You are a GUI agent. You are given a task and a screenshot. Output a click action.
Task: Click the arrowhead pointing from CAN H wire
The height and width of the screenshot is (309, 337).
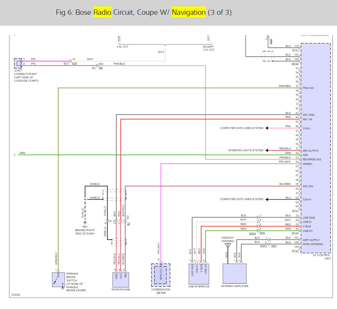[267, 199]
